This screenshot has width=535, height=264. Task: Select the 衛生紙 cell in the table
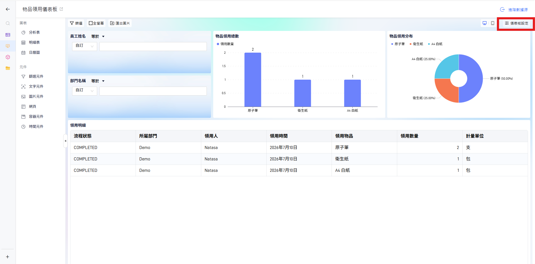[x=364, y=159]
